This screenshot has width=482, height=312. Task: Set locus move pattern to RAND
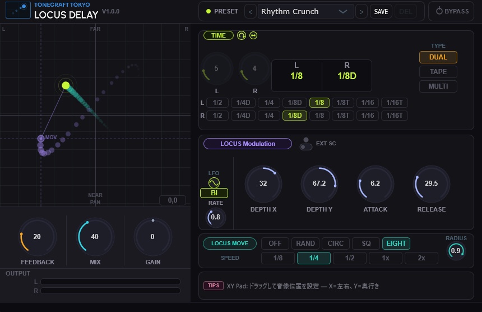click(305, 244)
